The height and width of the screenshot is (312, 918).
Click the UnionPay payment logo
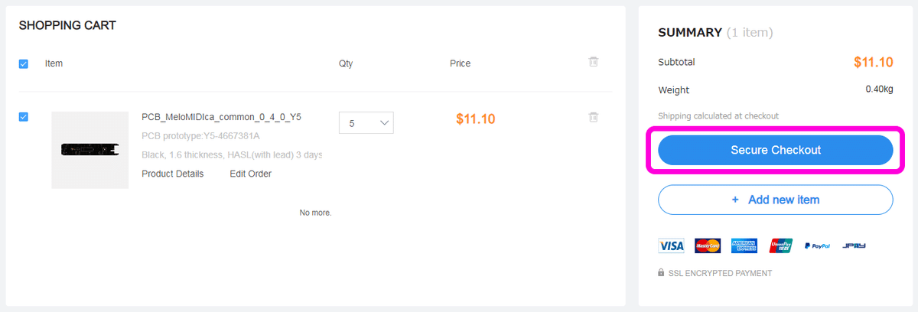click(x=781, y=245)
